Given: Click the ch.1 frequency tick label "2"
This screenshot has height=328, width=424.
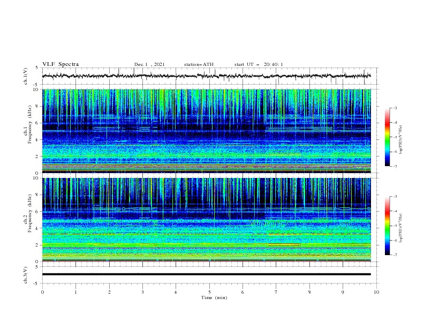Looking at the screenshot, I should [37, 156].
